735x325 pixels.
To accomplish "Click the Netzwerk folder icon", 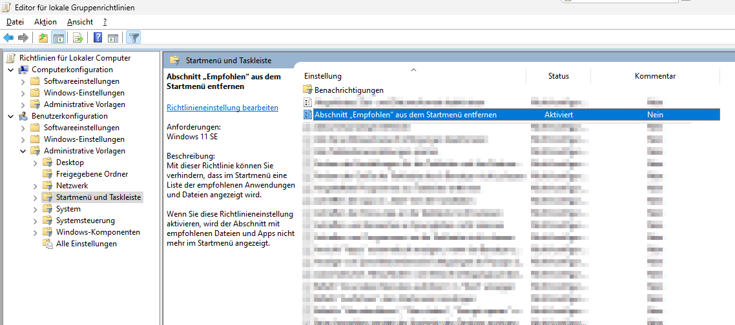I will (47, 186).
